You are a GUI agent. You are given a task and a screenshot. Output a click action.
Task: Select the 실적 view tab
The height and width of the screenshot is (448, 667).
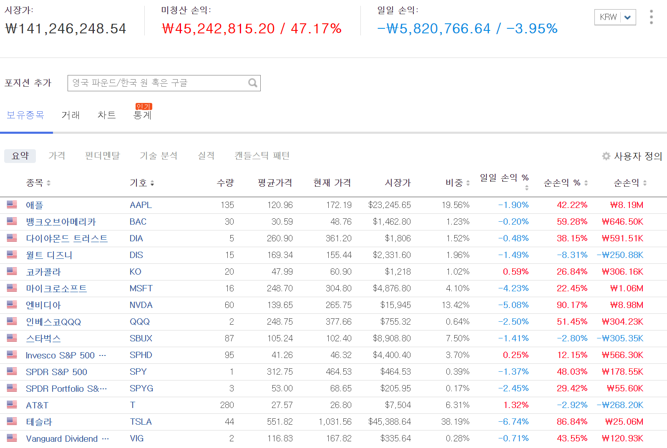206,156
